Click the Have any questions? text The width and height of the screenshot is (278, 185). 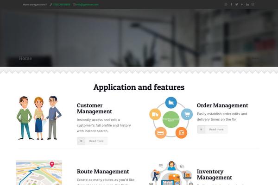pyautogui.click(x=35, y=5)
